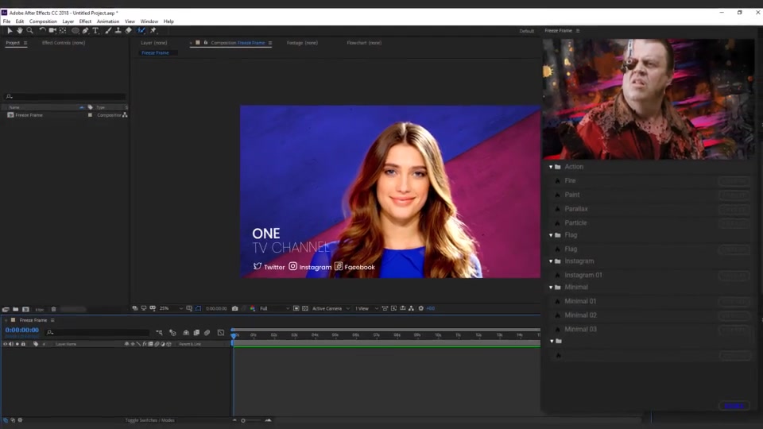Toggle hide shy layers switch

pos(186,333)
